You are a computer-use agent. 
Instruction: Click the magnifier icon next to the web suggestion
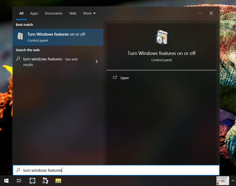(18, 59)
